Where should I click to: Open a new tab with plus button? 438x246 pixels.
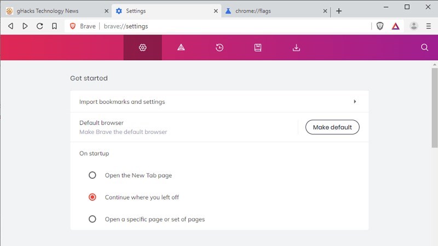pos(339,11)
